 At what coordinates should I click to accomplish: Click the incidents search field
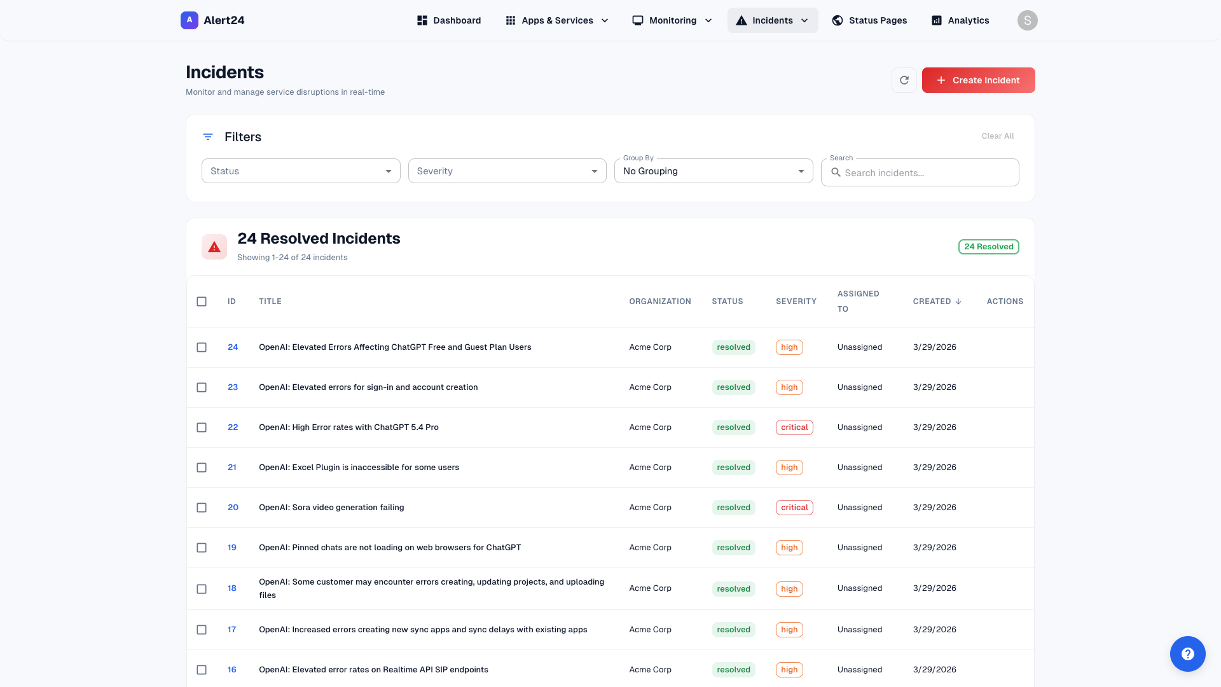click(x=920, y=172)
